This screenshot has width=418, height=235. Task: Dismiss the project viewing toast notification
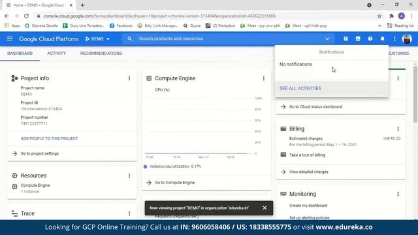[265, 208]
